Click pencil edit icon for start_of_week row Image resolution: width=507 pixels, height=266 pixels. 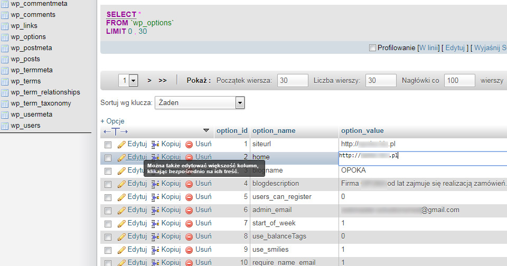click(x=121, y=224)
